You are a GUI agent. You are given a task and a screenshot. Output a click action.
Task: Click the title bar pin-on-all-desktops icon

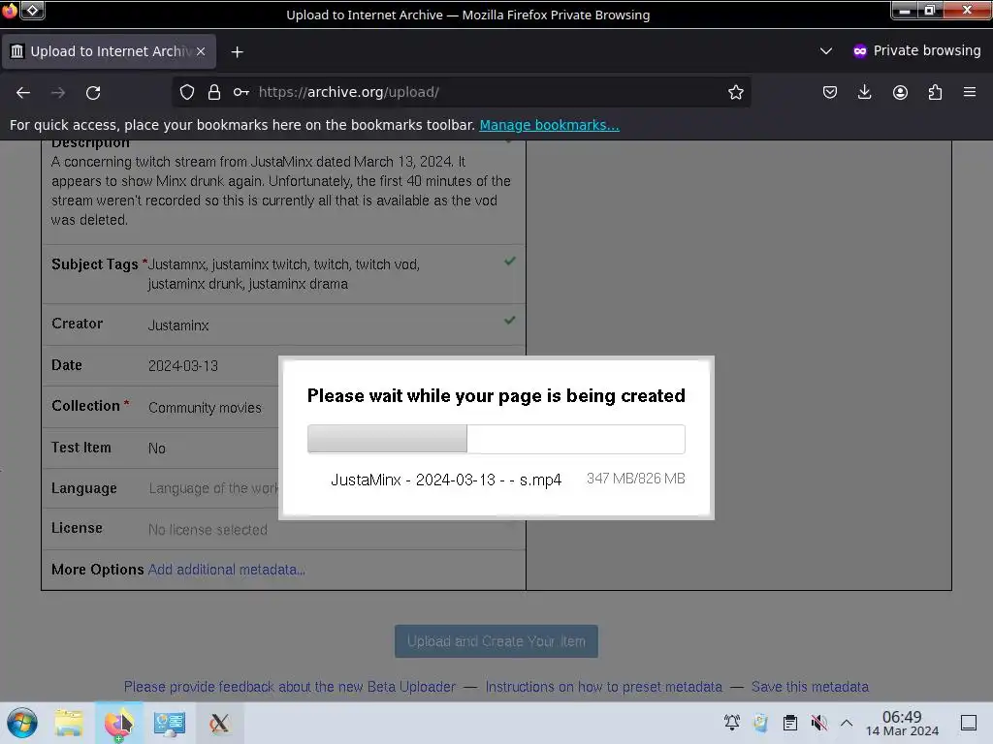click(x=32, y=10)
